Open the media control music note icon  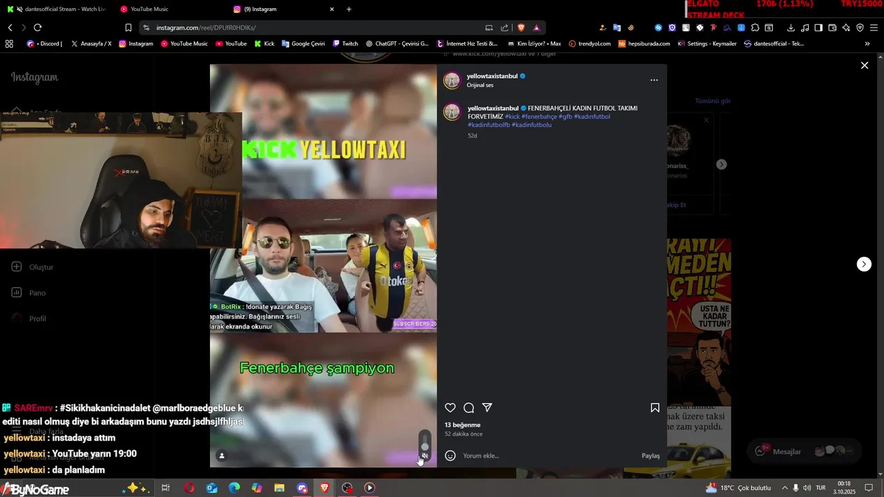click(x=805, y=28)
